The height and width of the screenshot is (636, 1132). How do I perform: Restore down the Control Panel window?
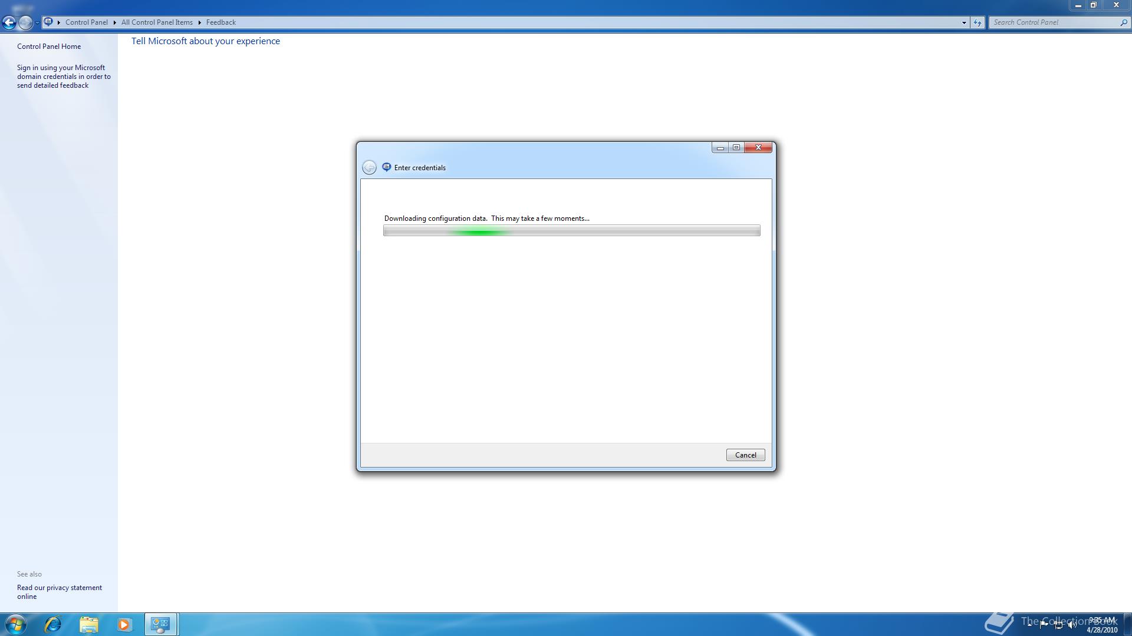tap(1094, 5)
